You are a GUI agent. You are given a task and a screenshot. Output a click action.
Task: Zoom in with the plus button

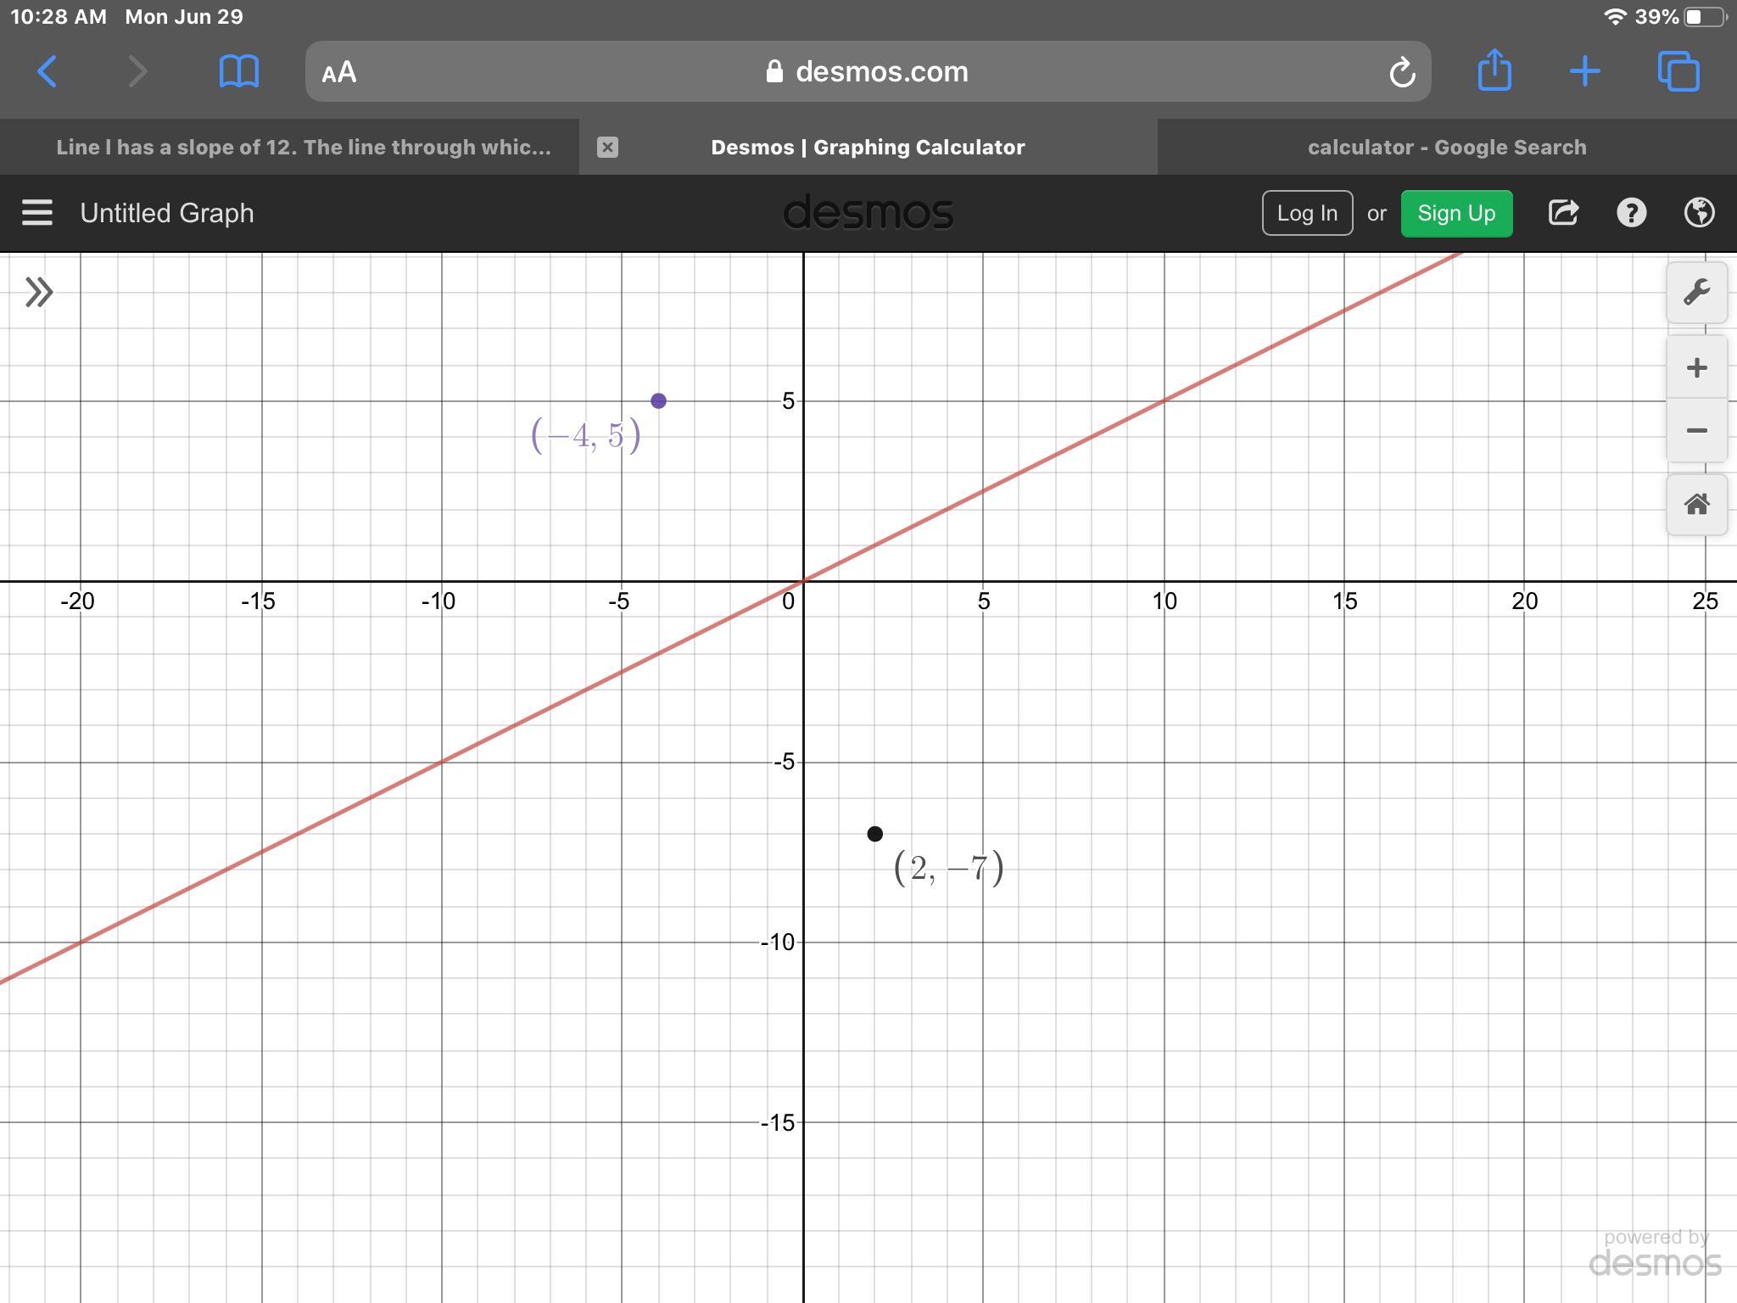pos(1696,368)
